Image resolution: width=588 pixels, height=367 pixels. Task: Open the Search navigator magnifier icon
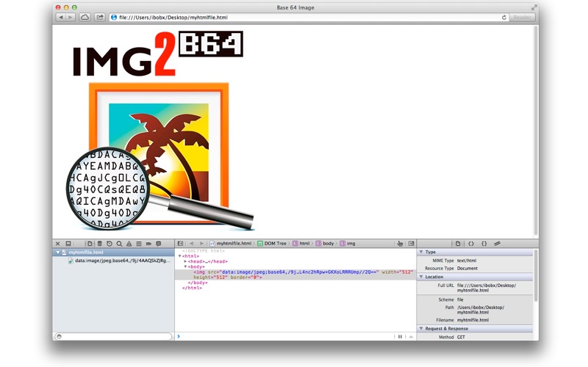click(x=119, y=244)
